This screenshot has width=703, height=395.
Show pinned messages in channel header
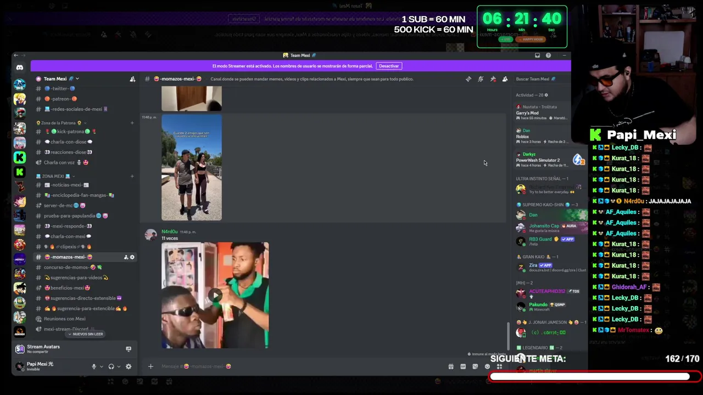click(493, 79)
